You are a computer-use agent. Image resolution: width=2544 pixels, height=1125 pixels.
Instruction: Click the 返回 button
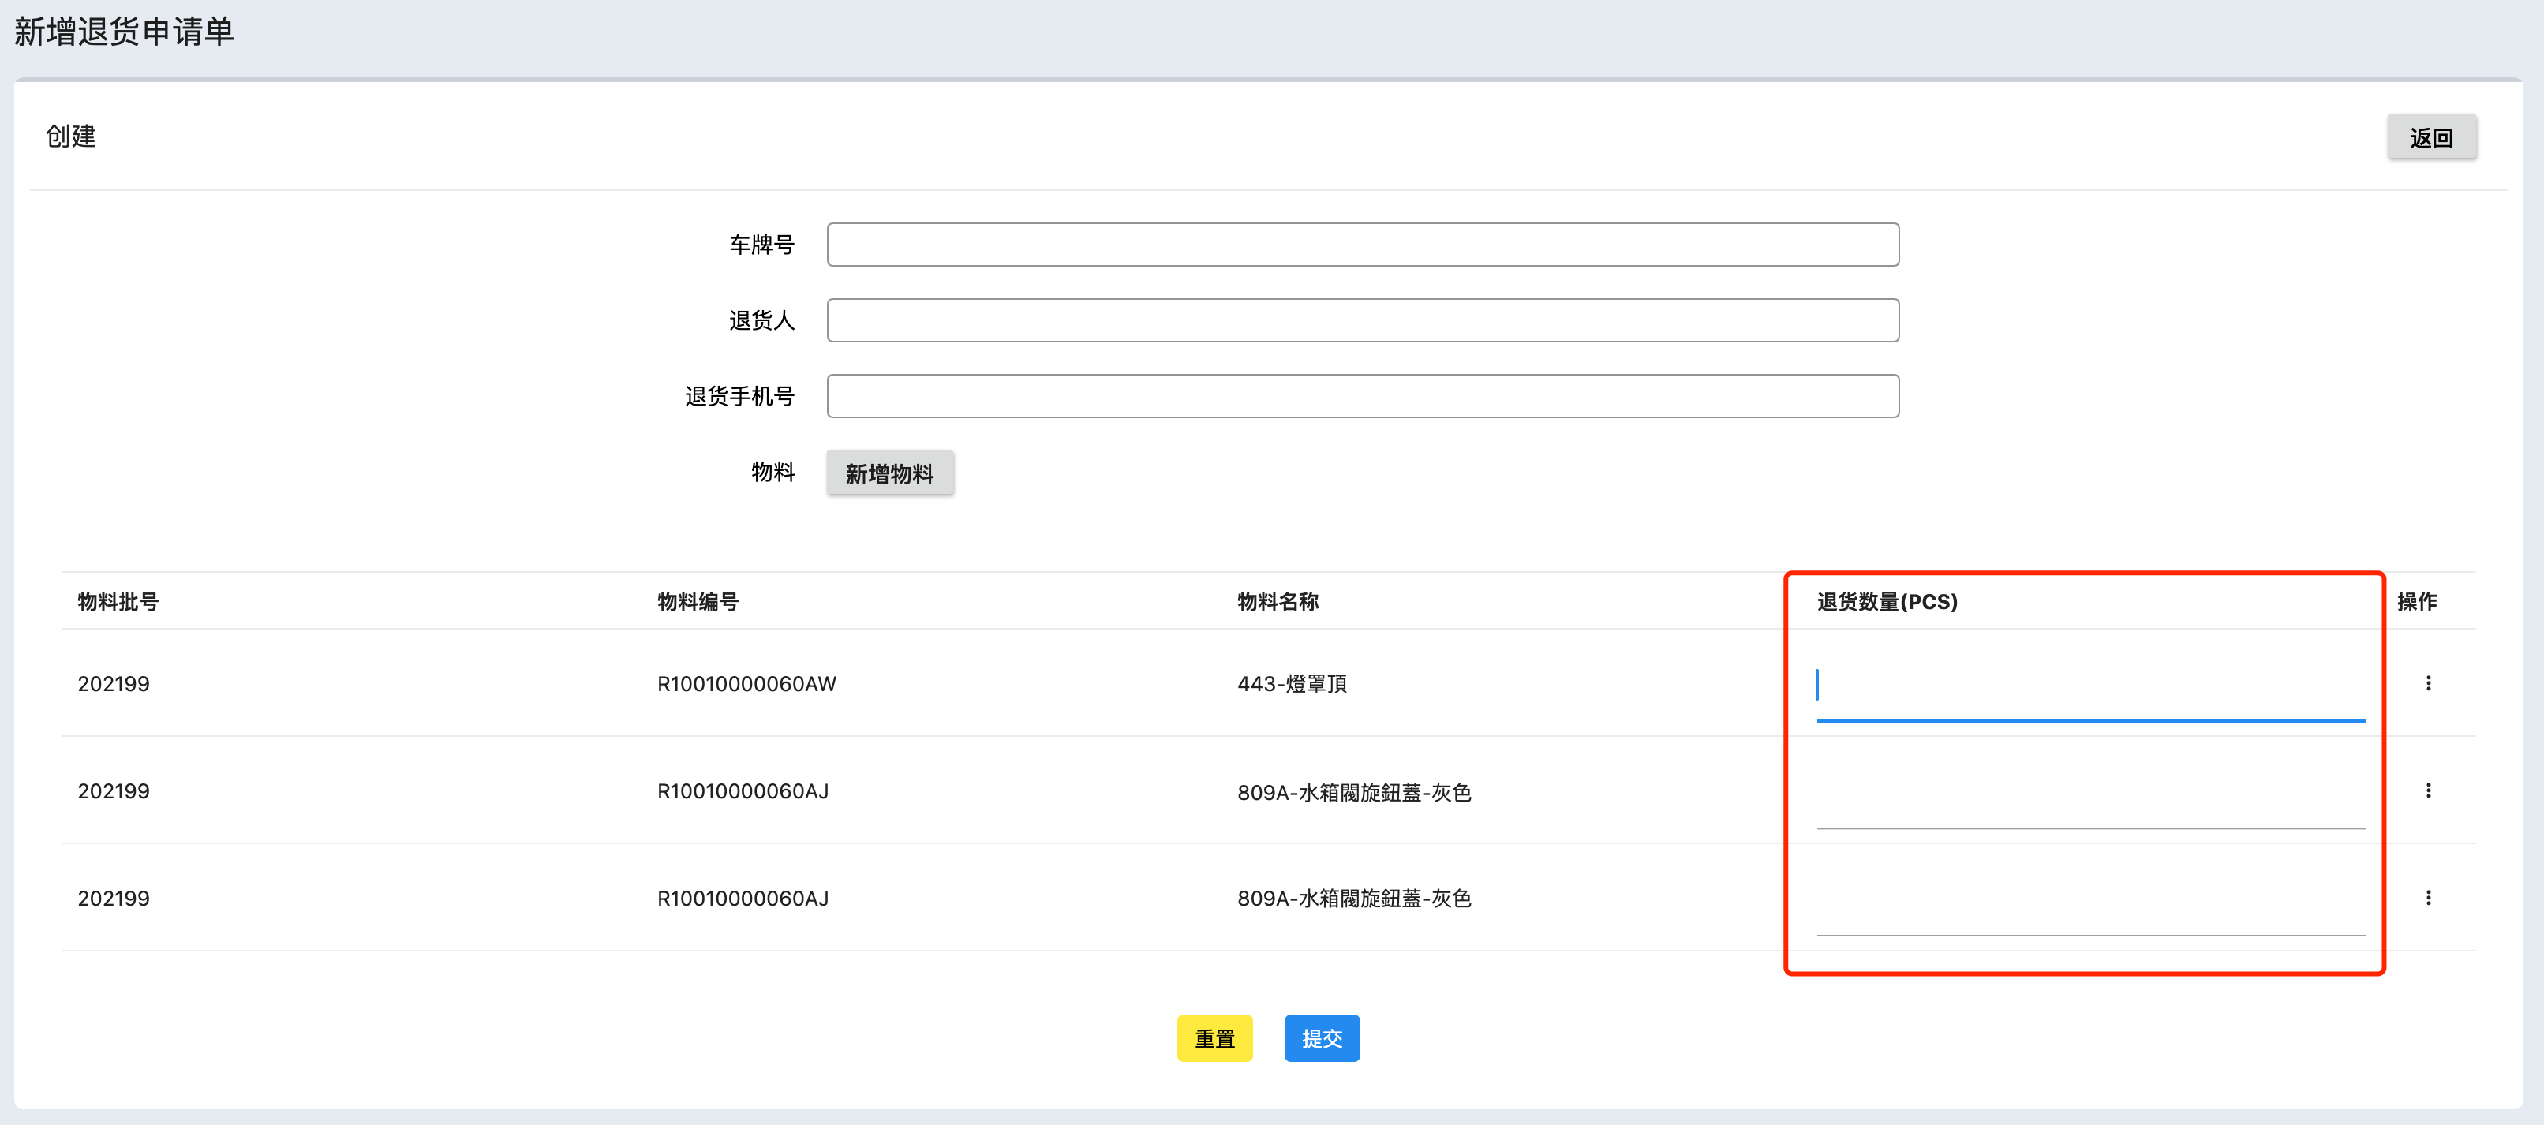pyautogui.click(x=2430, y=137)
